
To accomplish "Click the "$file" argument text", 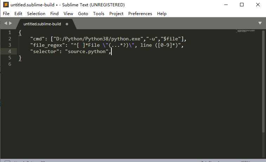I will pyautogui.click(x=171, y=39).
